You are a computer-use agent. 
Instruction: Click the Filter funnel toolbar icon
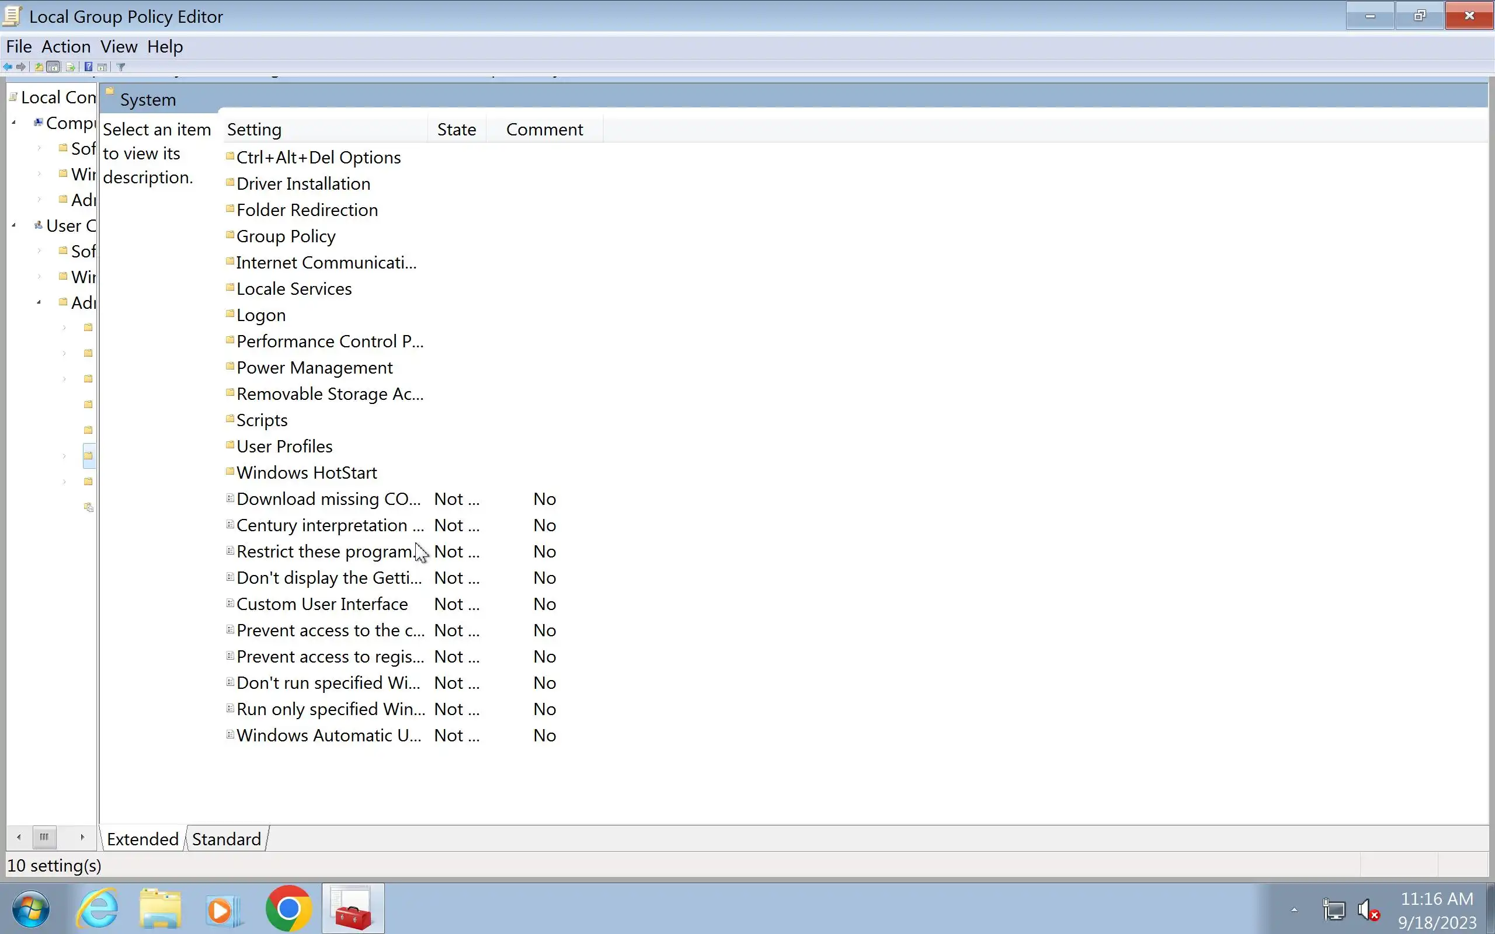[121, 67]
